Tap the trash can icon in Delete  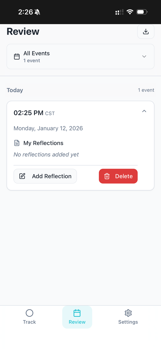click(x=107, y=176)
